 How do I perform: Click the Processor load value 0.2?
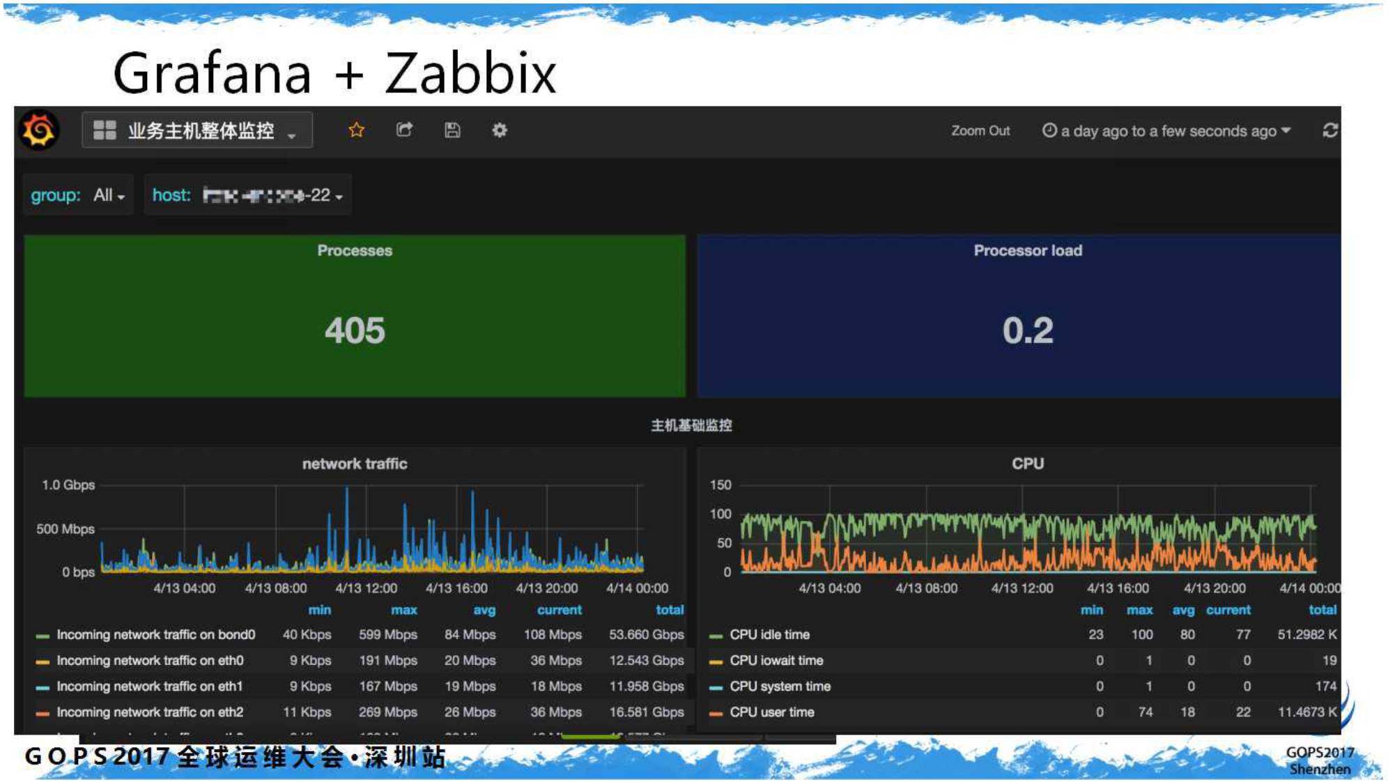pyautogui.click(x=1028, y=330)
